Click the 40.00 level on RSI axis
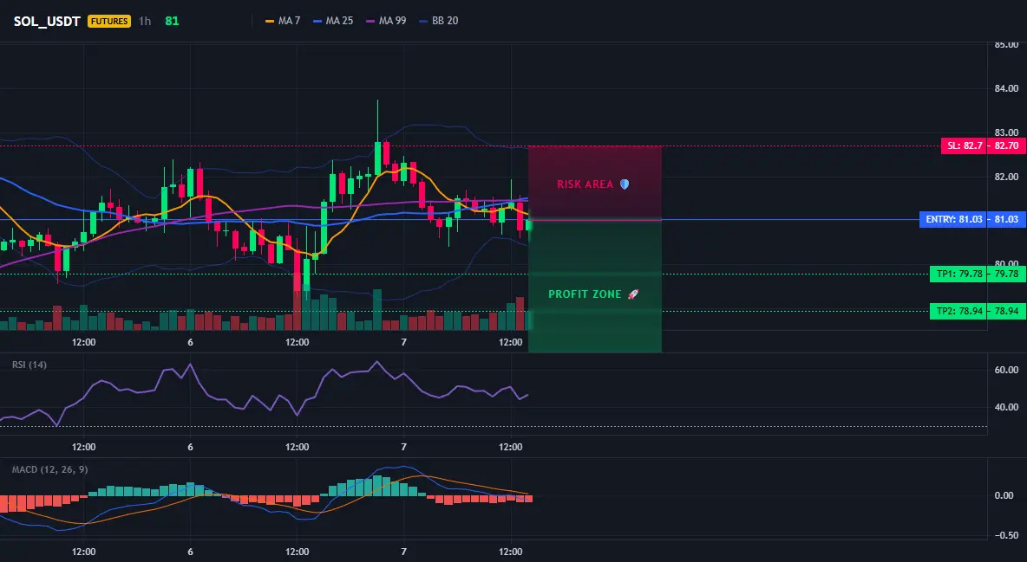Image resolution: width=1027 pixels, height=562 pixels. 1006,407
